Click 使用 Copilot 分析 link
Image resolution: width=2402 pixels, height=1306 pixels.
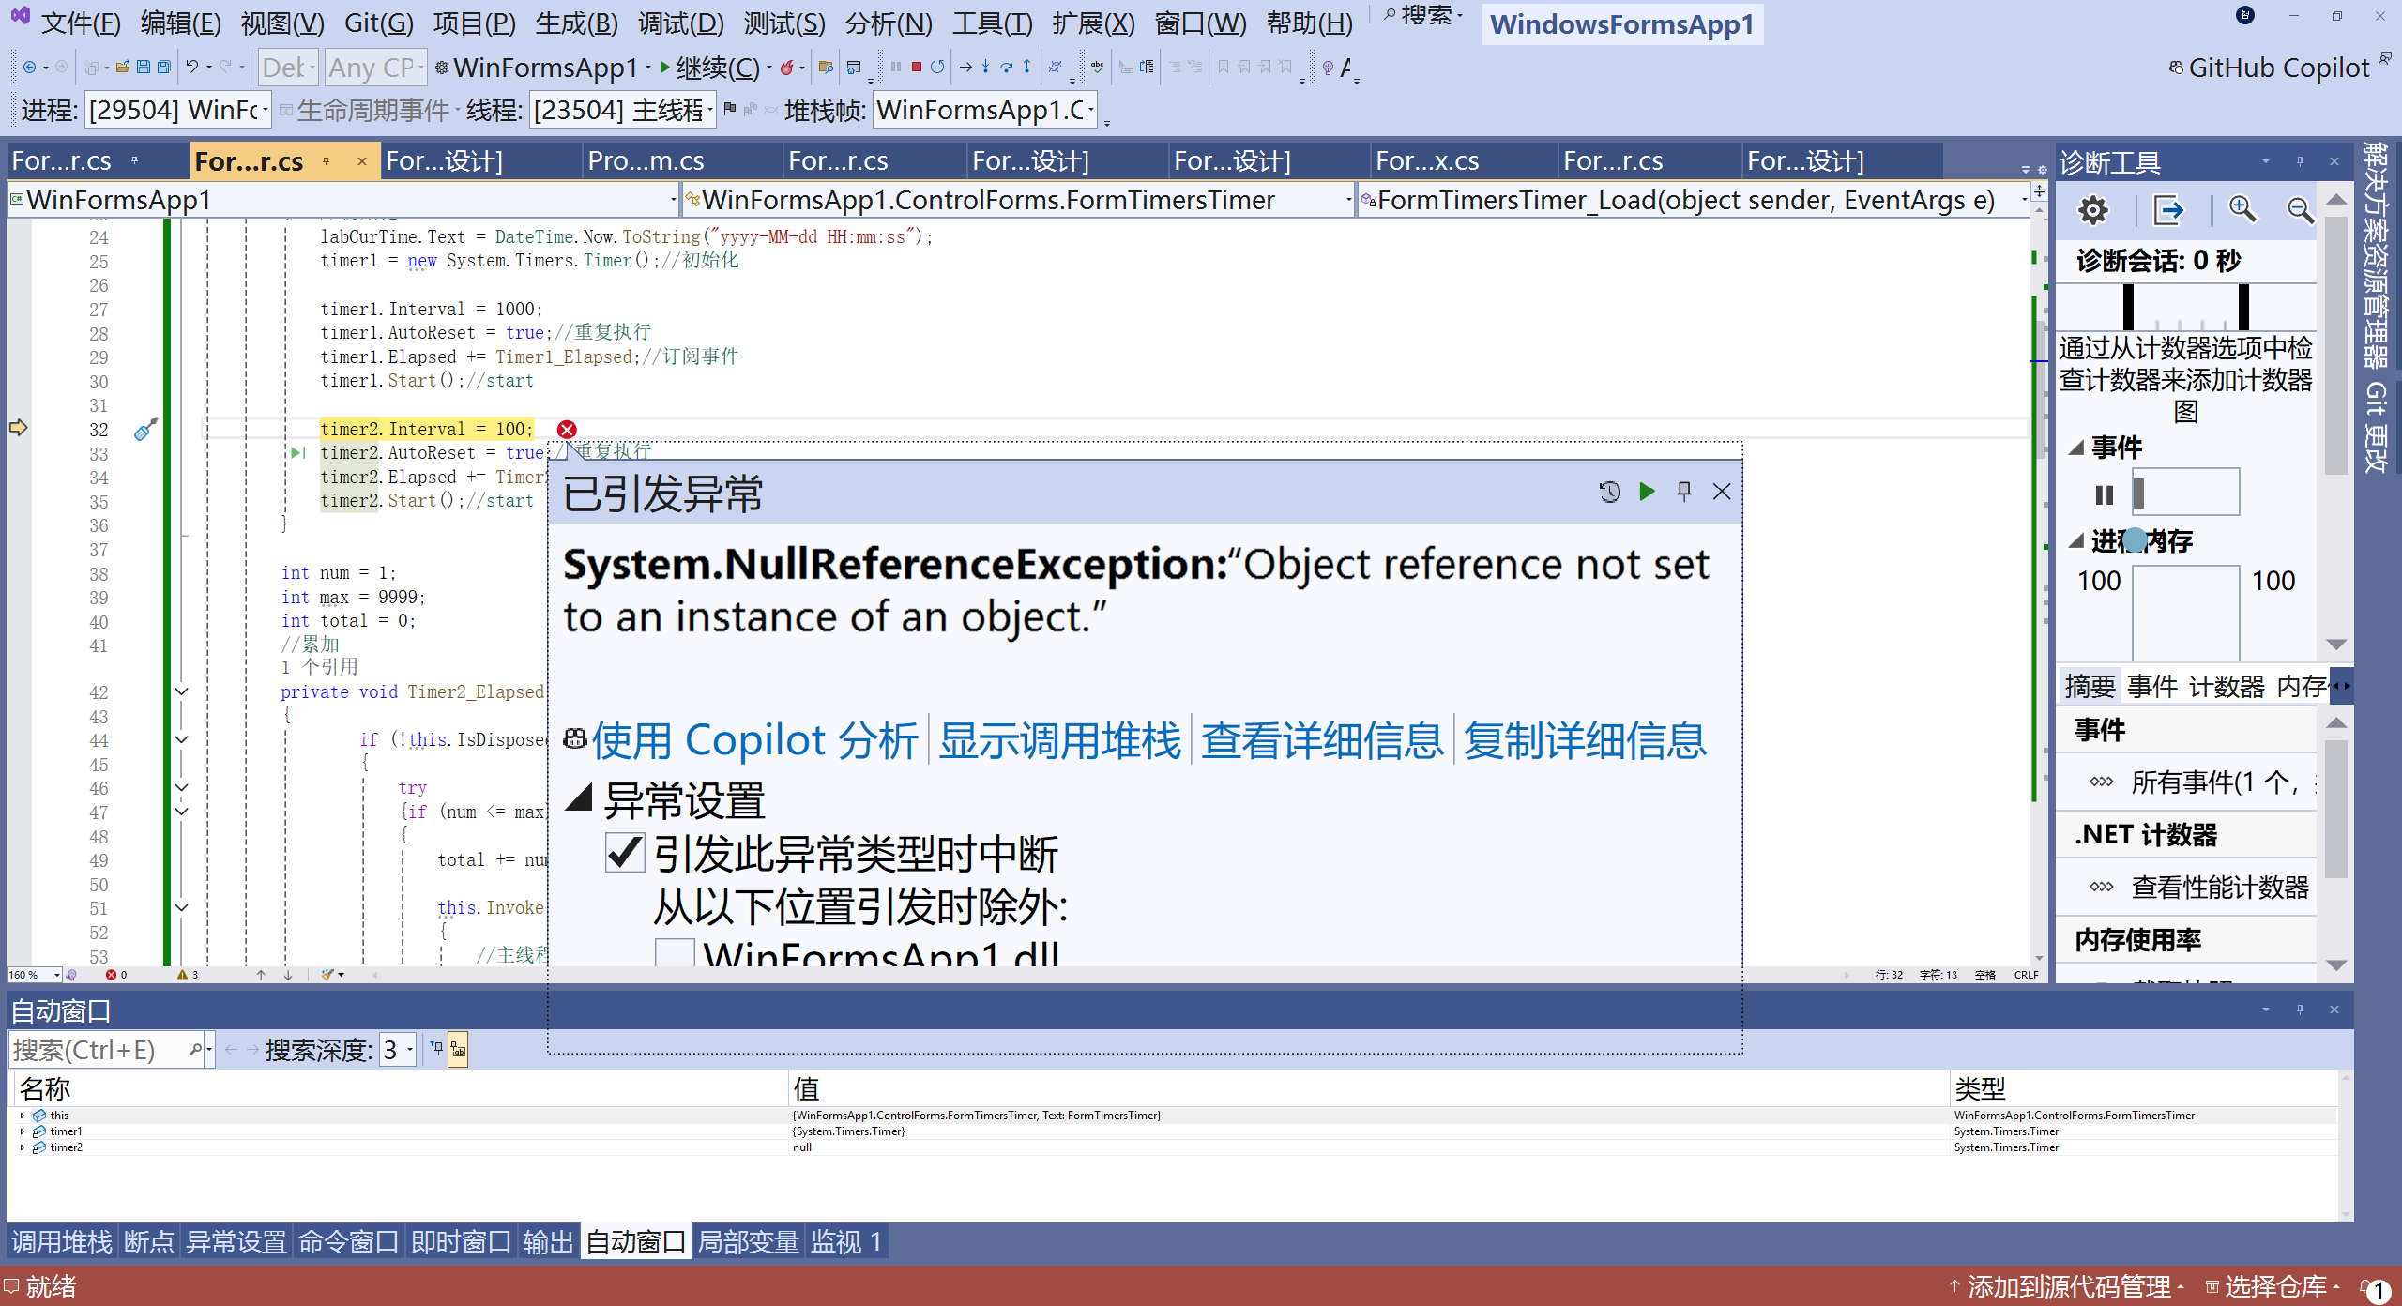coord(753,741)
